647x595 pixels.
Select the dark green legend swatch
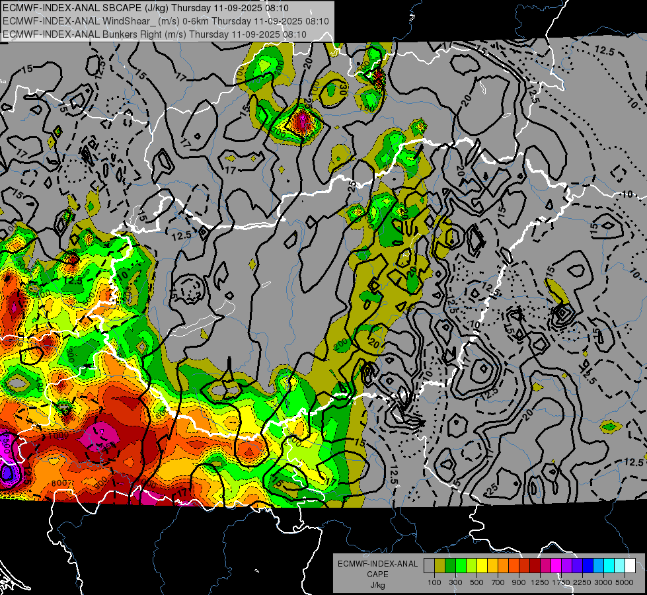[451, 565]
